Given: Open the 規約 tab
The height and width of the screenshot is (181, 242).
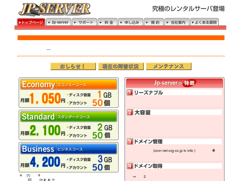Looking at the screenshot, I should (x=154, y=22).
